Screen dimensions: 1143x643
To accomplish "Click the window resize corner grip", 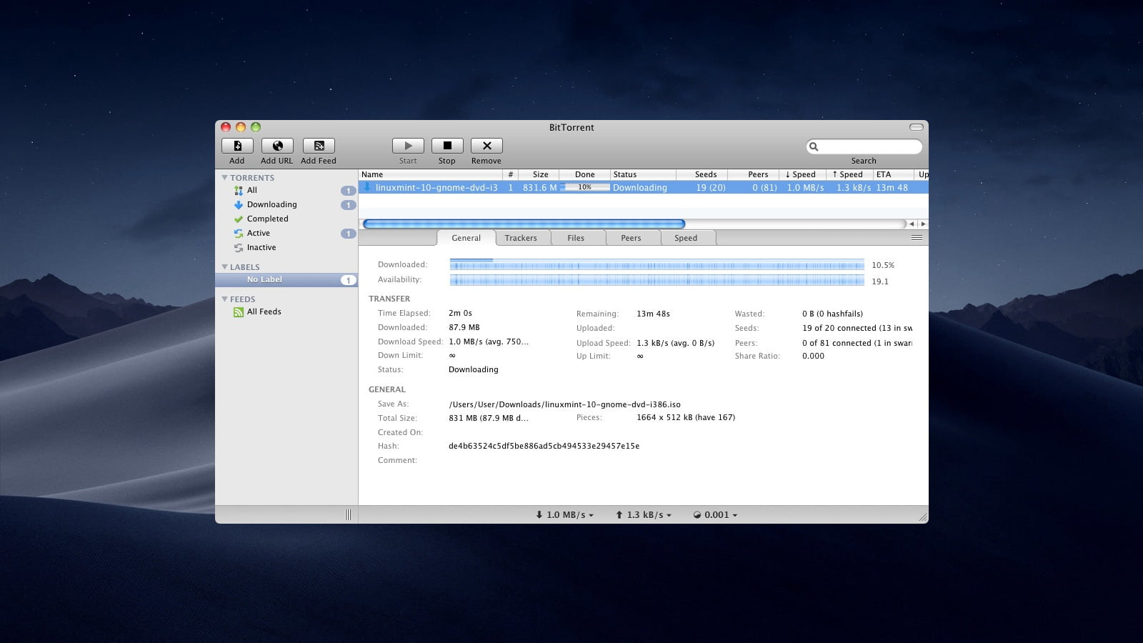I will tap(922, 517).
